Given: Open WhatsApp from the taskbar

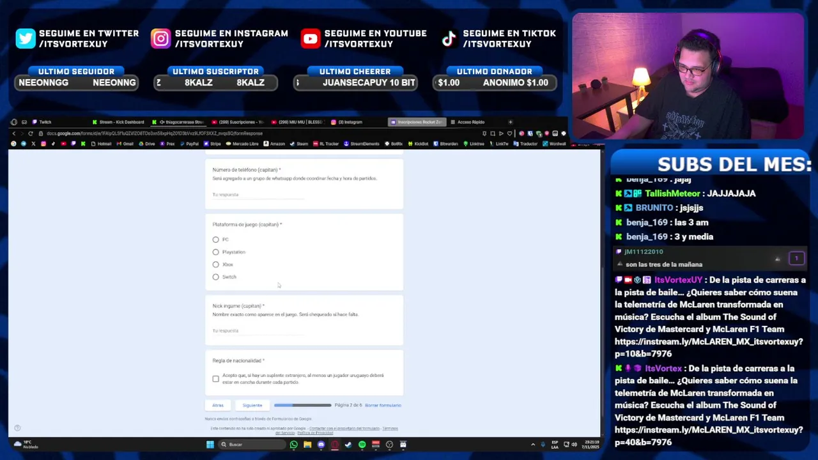Looking at the screenshot, I should pyautogui.click(x=294, y=444).
